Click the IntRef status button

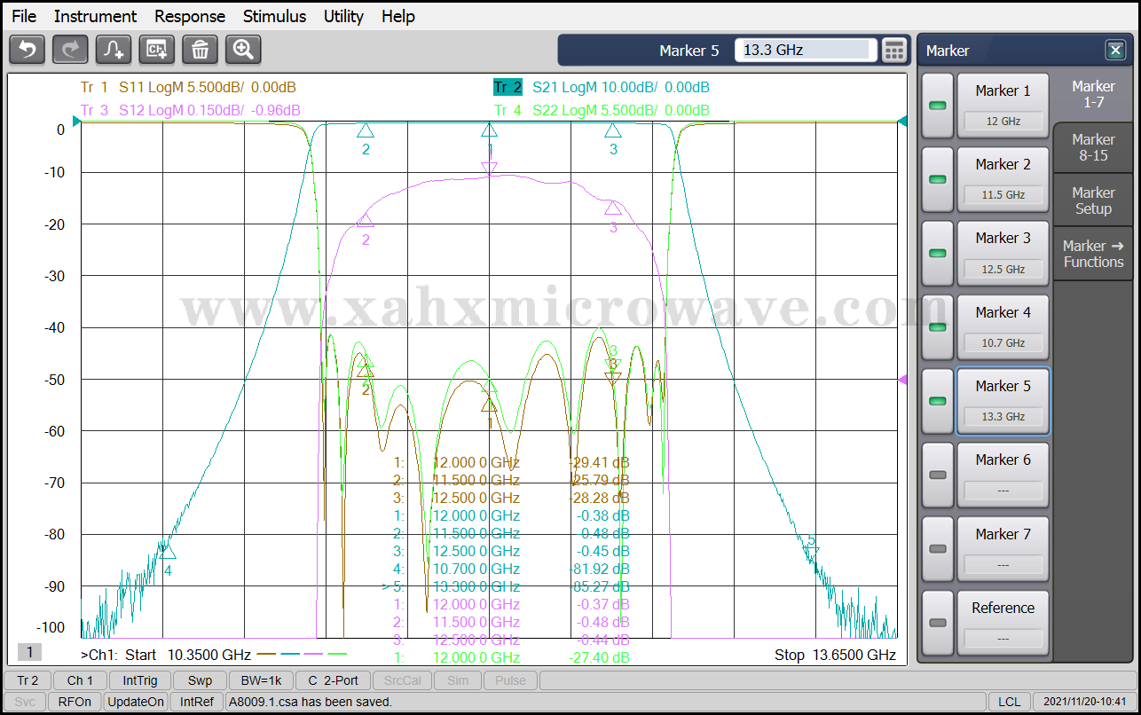click(197, 702)
